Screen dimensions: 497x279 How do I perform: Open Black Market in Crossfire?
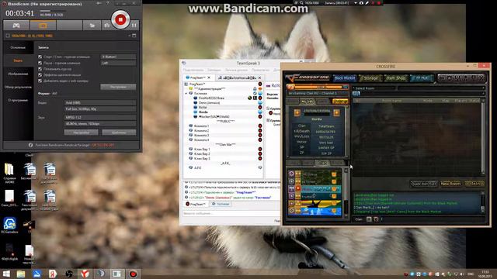coord(345,77)
